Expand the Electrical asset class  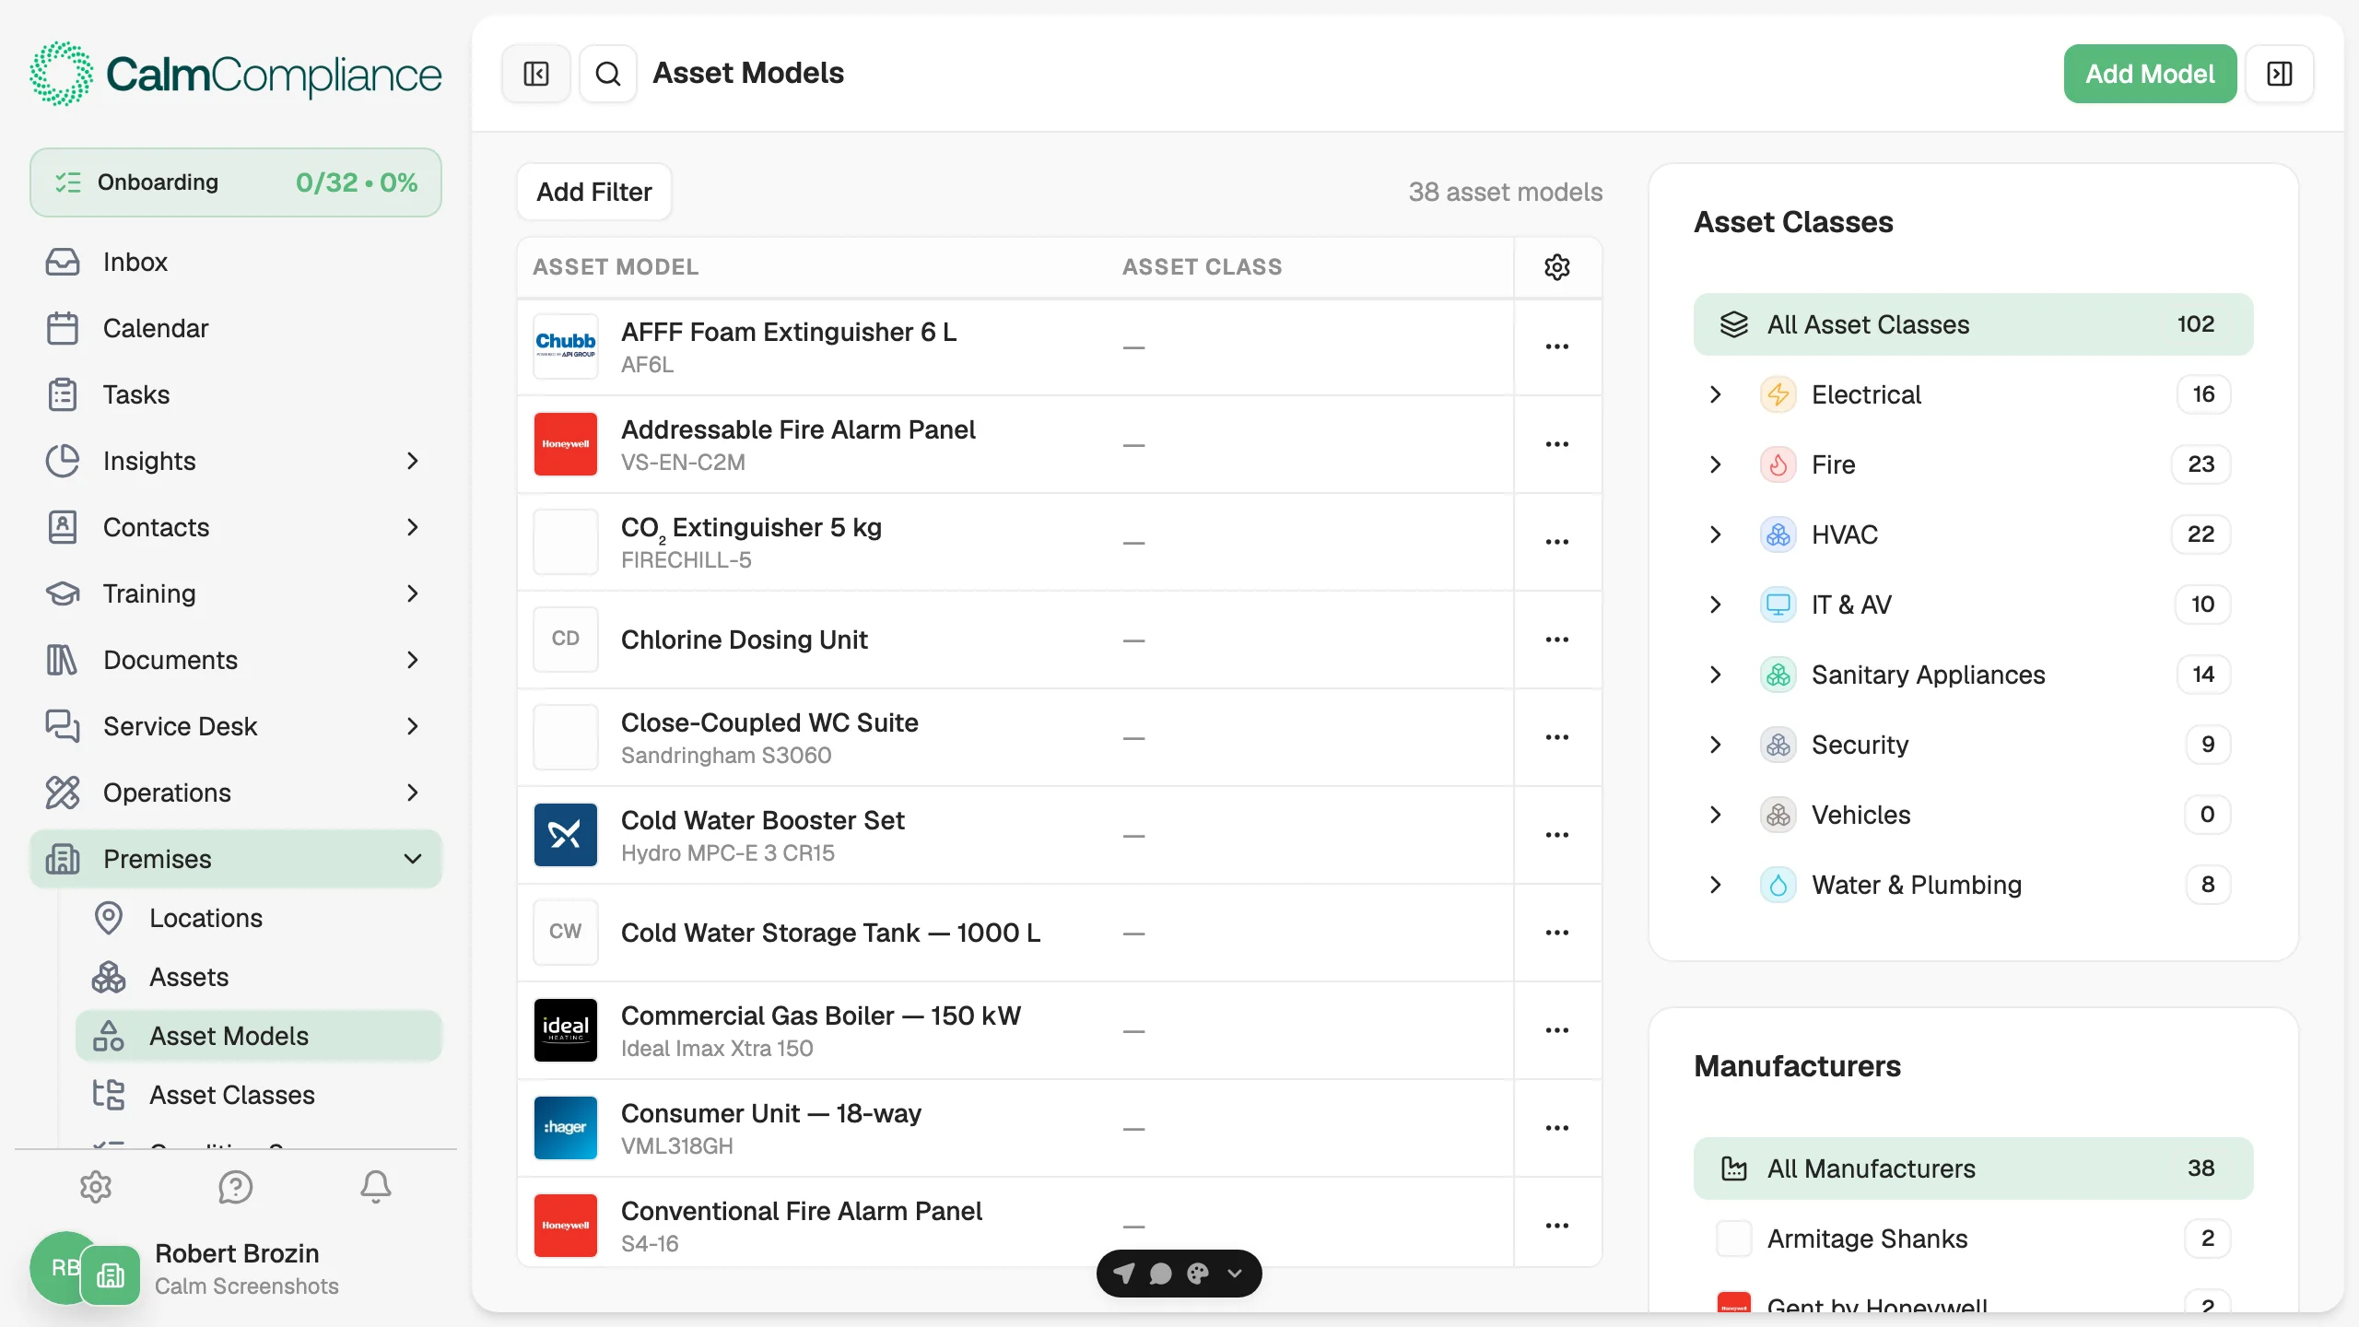point(1716,394)
